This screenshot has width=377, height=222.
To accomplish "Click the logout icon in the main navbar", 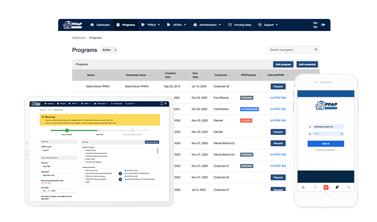I will (323, 25).
